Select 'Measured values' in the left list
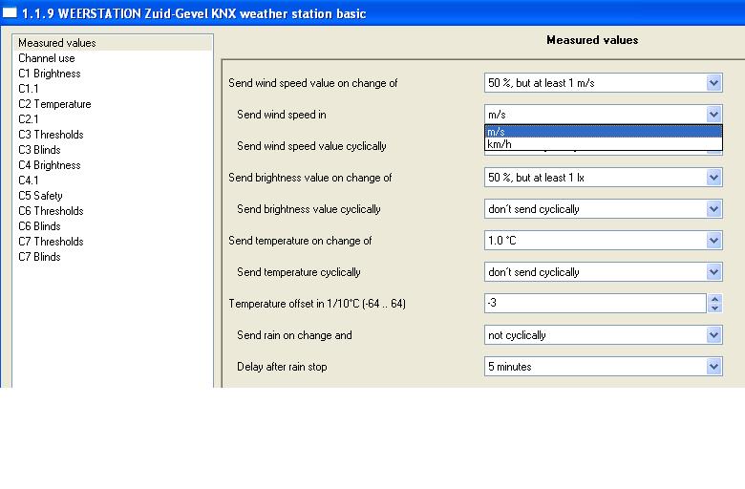Image resolution: width=745 pixels, height=489 pixels. [x=56, y=43]
